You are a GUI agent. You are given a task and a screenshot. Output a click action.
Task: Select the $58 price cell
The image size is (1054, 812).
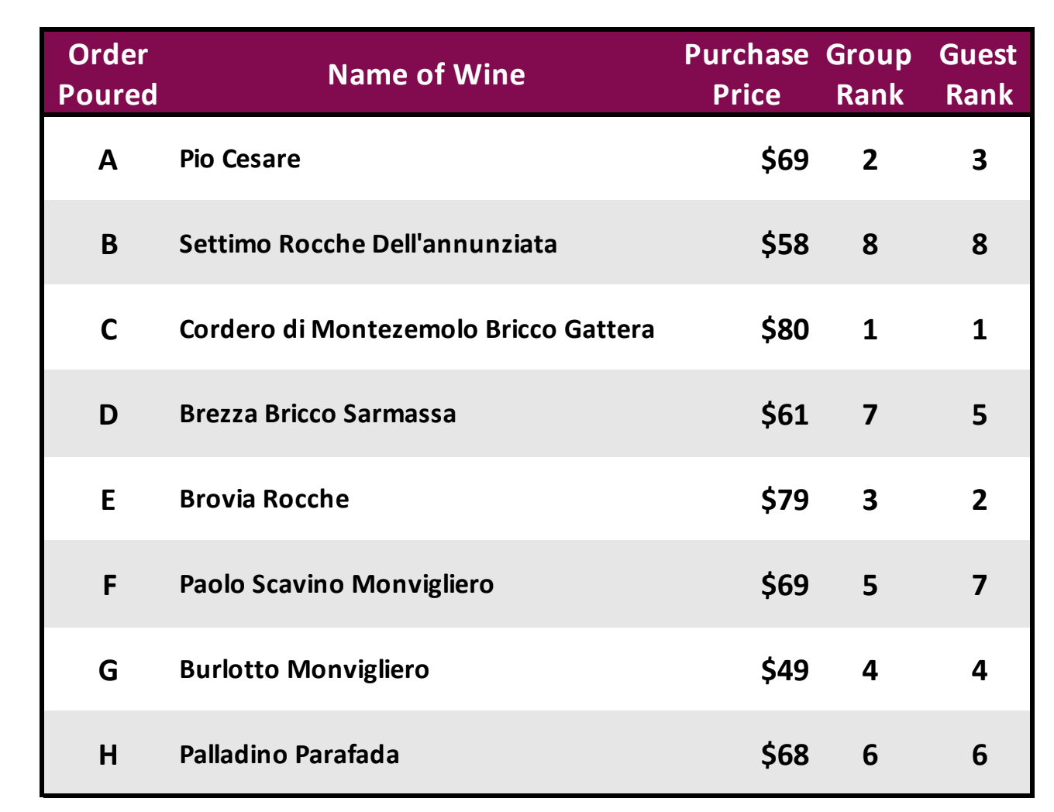pos(784,244)
